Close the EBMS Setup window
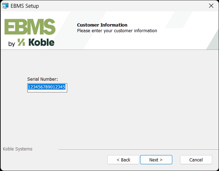This screenshot has width=219, height=171. (211, 6)
